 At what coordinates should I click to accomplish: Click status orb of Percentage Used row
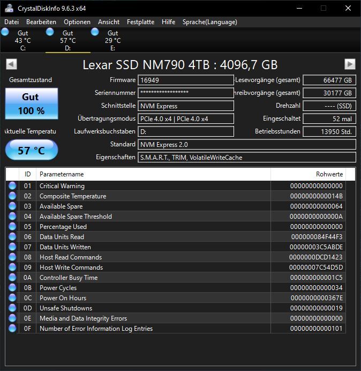click(12, 226)
